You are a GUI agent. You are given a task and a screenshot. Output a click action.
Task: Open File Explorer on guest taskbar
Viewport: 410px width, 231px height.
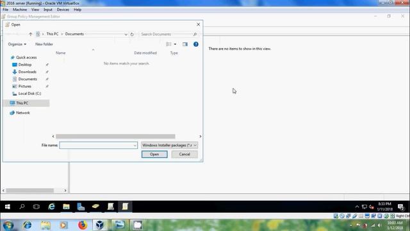[x=66, y=207]
